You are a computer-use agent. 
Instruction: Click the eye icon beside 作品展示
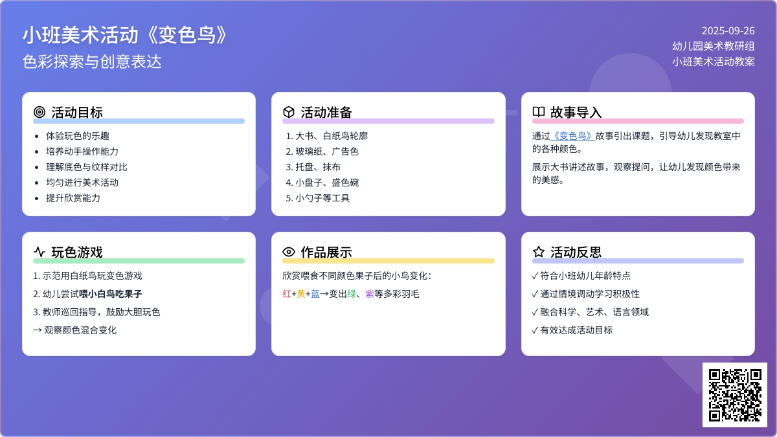point(289,252)
